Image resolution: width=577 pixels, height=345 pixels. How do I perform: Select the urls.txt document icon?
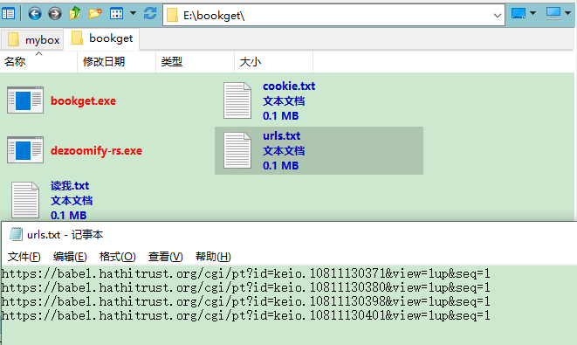(237, 150)
